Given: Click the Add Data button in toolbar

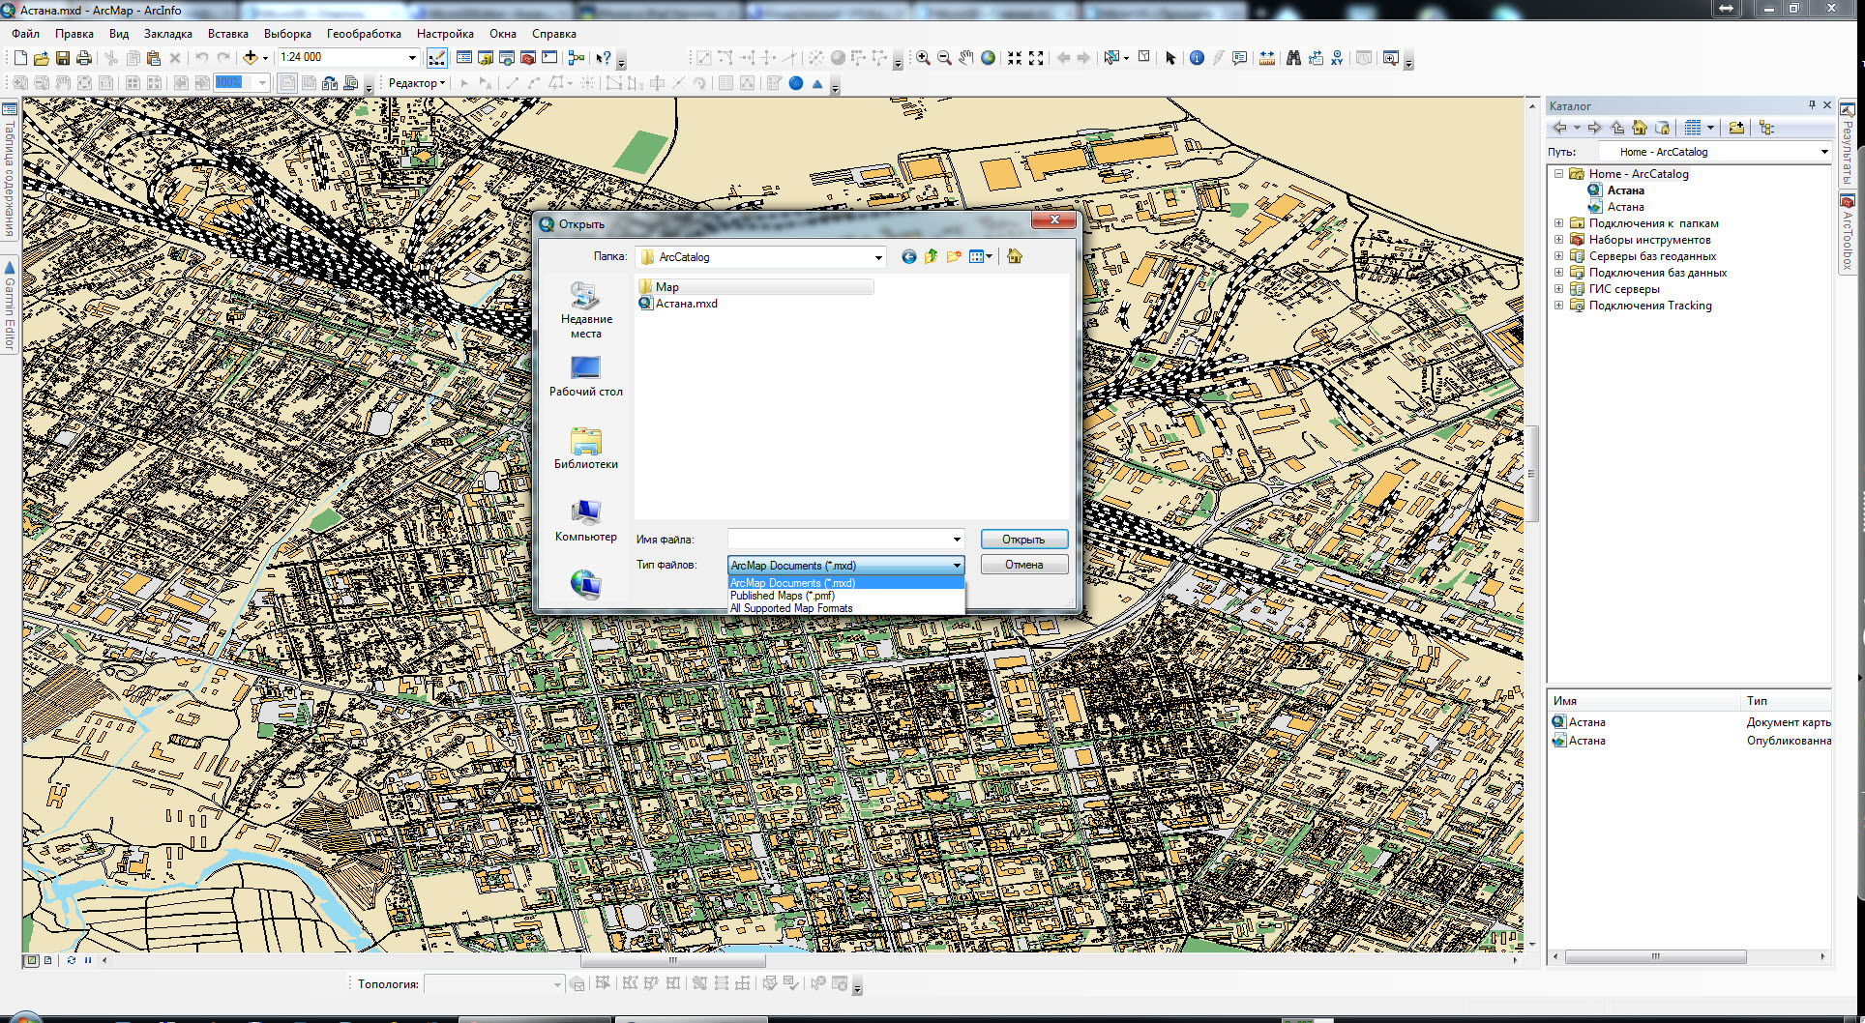Looking at the screenshot, I should [250, 58].
